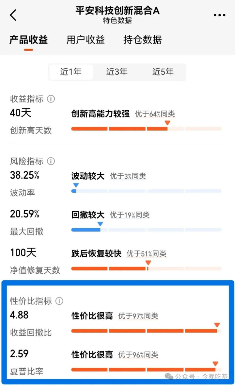Tap the WeChat 公众号 watermark icon

point(169,377)
